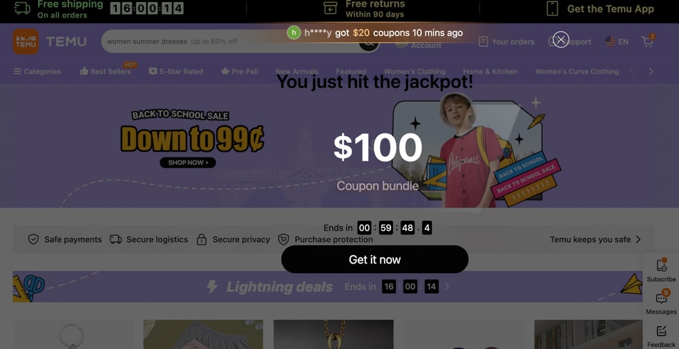The image size is (679, 349).
Task: Click the phone icon for the Temu App
Action: click(x=552, y=9)
